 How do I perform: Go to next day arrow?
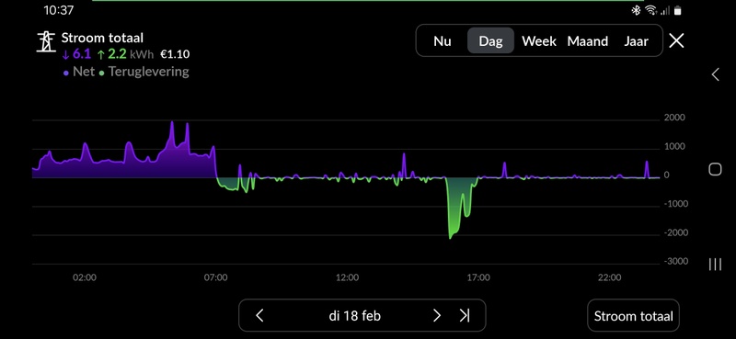click(436, 315)
